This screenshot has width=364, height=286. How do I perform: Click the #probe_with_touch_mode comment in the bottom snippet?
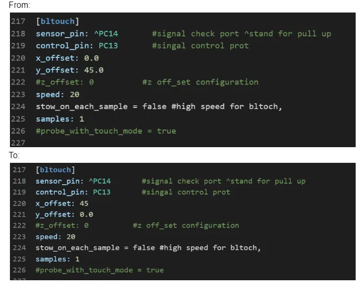click(x=99, y=270)
